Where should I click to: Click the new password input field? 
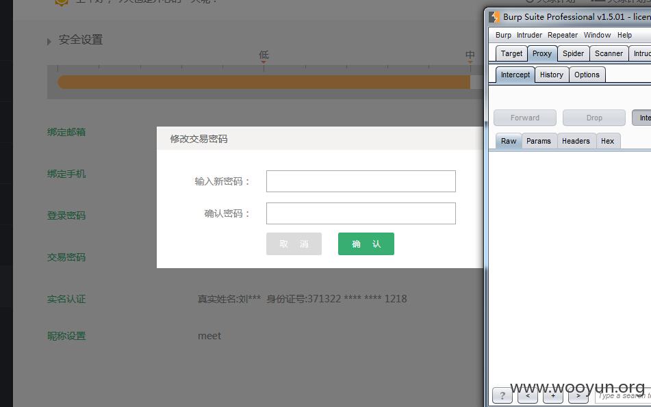[361, 181]
